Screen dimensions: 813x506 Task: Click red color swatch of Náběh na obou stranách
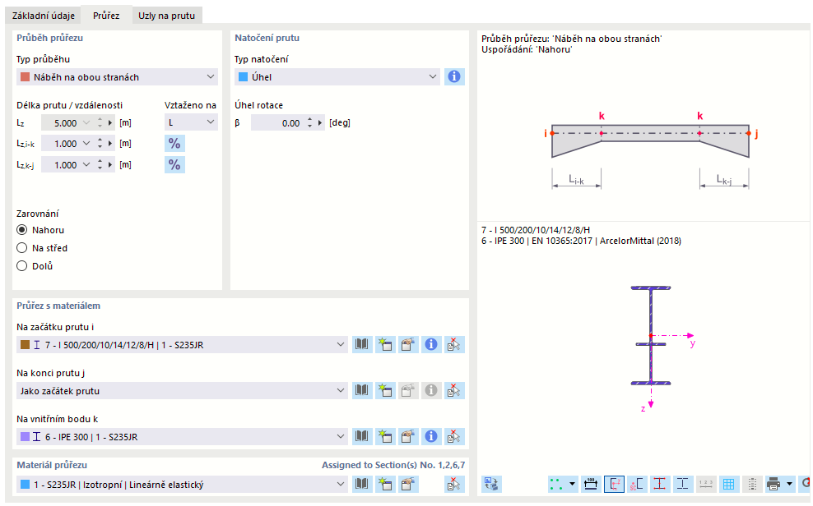25,77
